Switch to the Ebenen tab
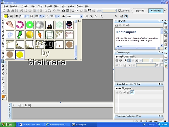The width and height of the screenshot is (169, 127). click(119, 57)
